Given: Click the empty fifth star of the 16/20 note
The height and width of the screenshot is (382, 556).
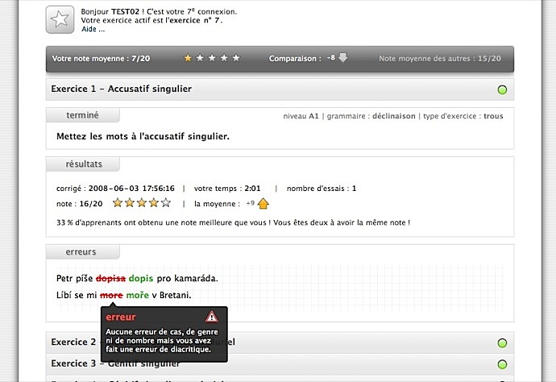Looking at the screenshot, I should coord(166,203).
